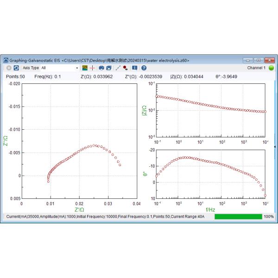Click the Z'/Ω axis label of Nyquist plot
The height and width of the screenshot is (278, 278).
79,210
